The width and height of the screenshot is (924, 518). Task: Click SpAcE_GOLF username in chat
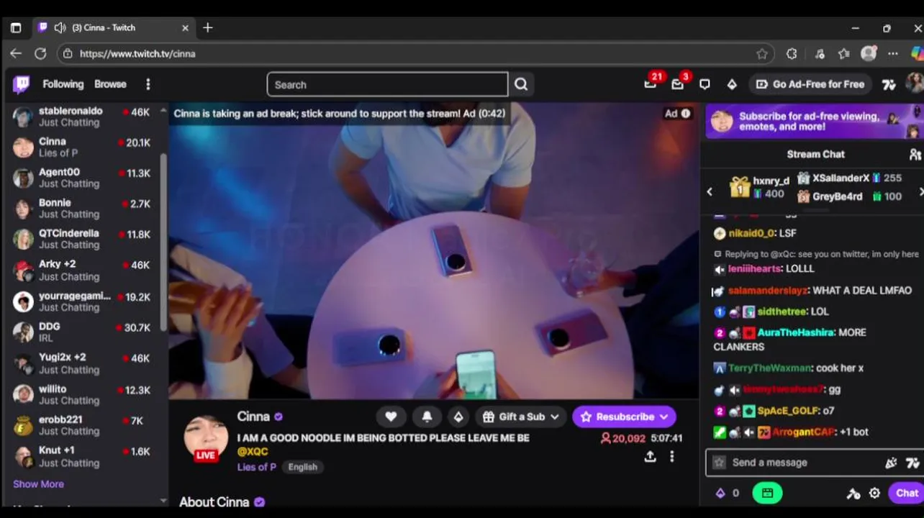coord(788,411)
